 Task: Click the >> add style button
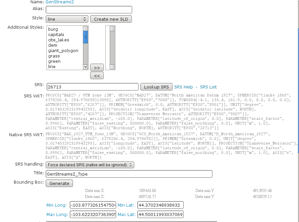(x=97, y=67)
